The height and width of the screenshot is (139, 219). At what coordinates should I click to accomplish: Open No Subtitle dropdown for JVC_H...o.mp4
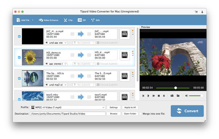click(84, 43)
